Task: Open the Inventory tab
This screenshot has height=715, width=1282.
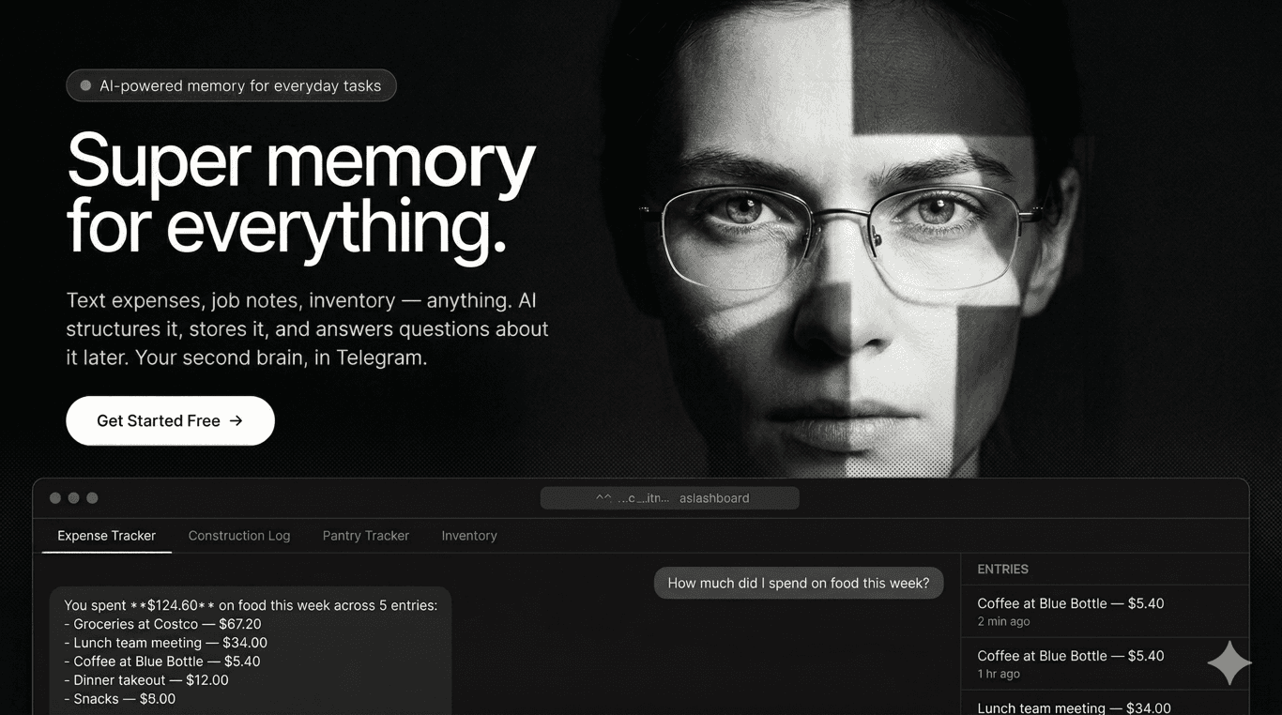Action: pos(469,536)
